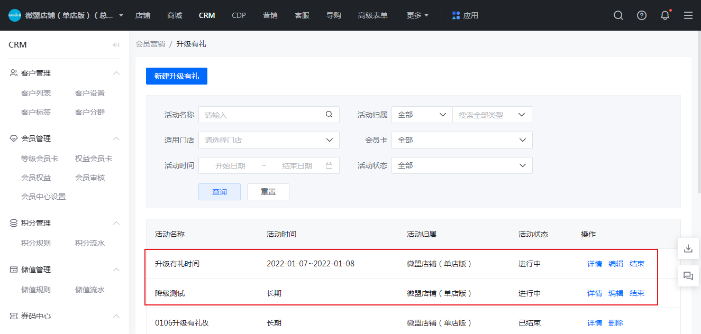
Task: Select the CRM top menu
Action: (207, 15)
